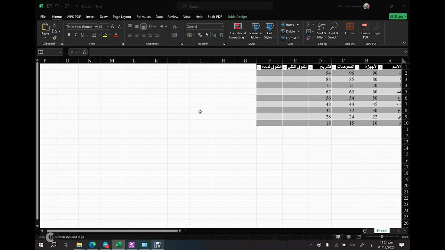Toggle Underline formatting
Image resolution: width=445 pixels, height=250 pixels.
pos(82,35)
